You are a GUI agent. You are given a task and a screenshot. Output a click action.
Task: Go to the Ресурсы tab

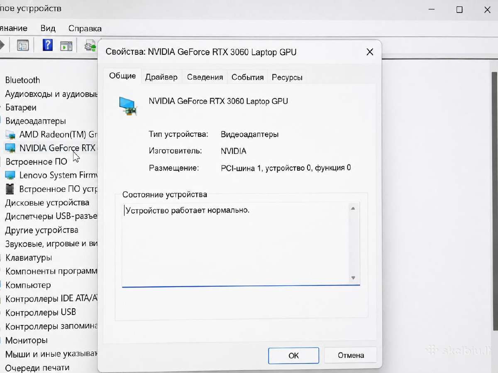coord(287,77)
